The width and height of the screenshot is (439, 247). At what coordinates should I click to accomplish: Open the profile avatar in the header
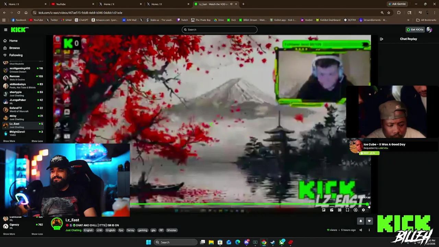click(x=429, y=30)
